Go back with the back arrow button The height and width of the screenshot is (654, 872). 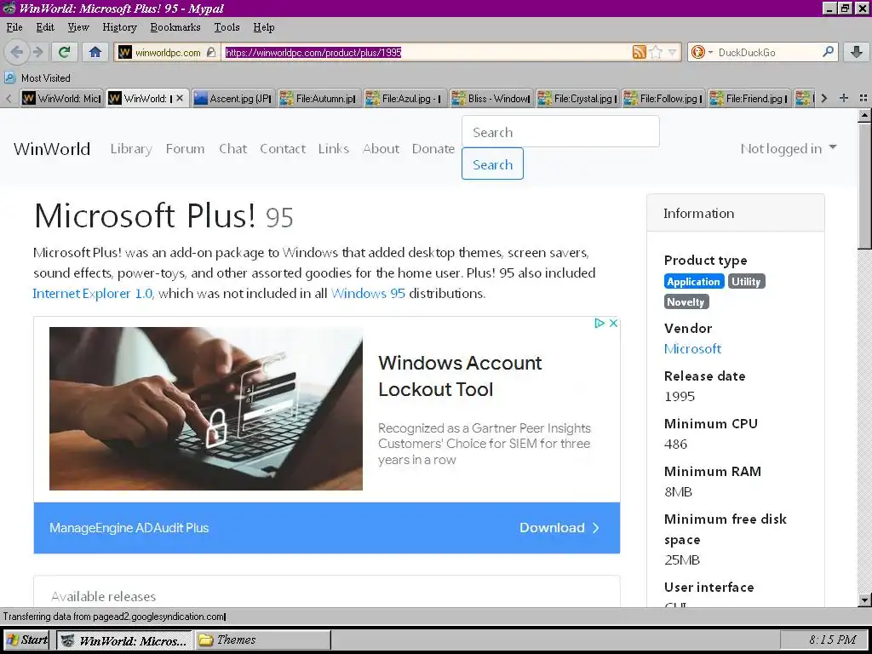point(17,52)
